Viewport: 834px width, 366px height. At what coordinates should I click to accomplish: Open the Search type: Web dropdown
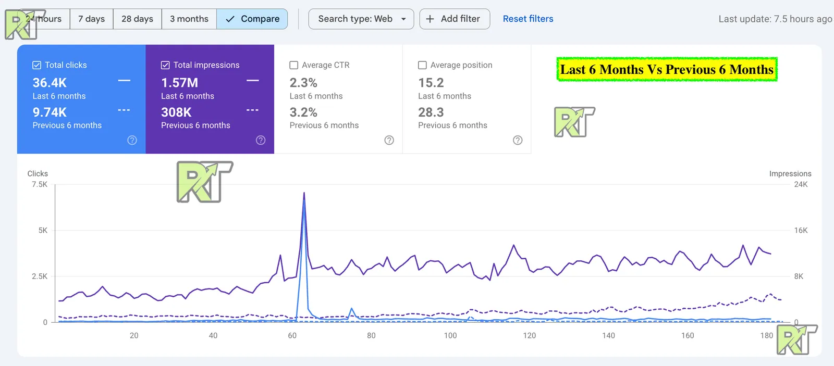coord(361,19)
